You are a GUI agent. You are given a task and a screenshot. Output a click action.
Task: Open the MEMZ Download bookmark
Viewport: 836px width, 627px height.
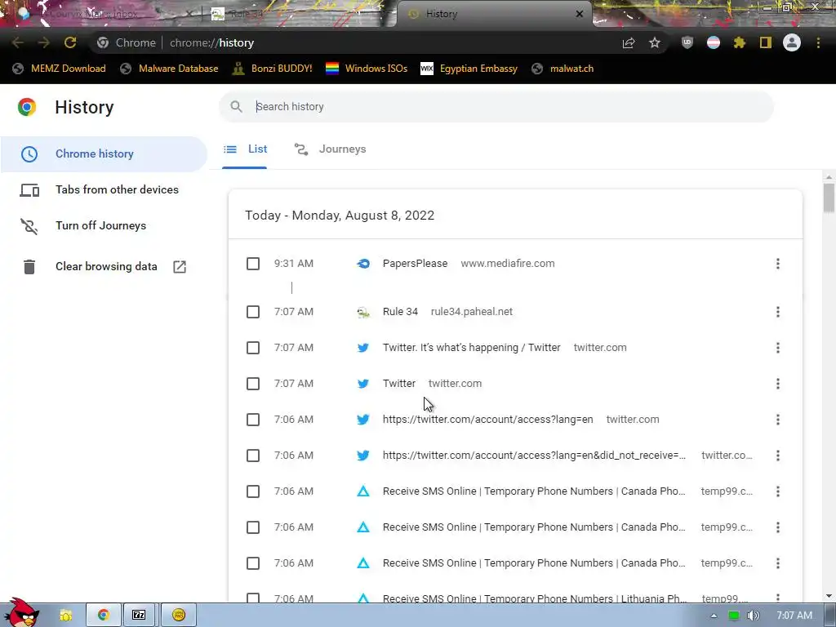(x=59, y=69)
